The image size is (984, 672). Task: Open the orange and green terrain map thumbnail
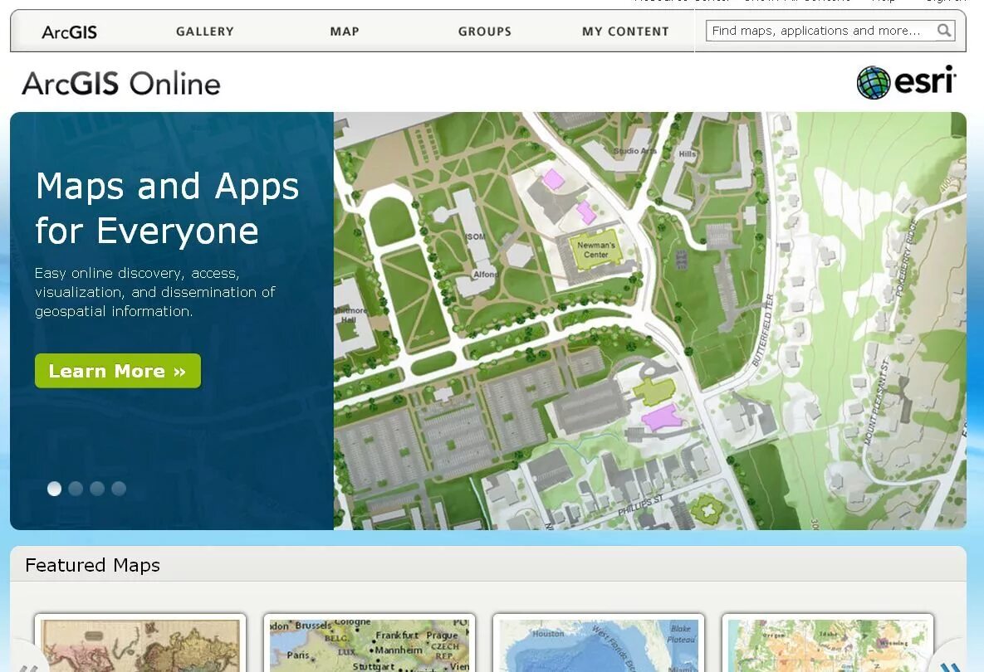(x=828, y=644)
